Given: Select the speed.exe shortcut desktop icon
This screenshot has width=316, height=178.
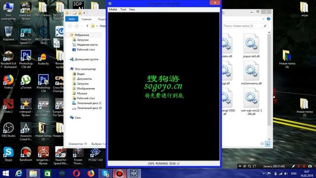Looking at the screenshot, I should (x=26, y=11).
